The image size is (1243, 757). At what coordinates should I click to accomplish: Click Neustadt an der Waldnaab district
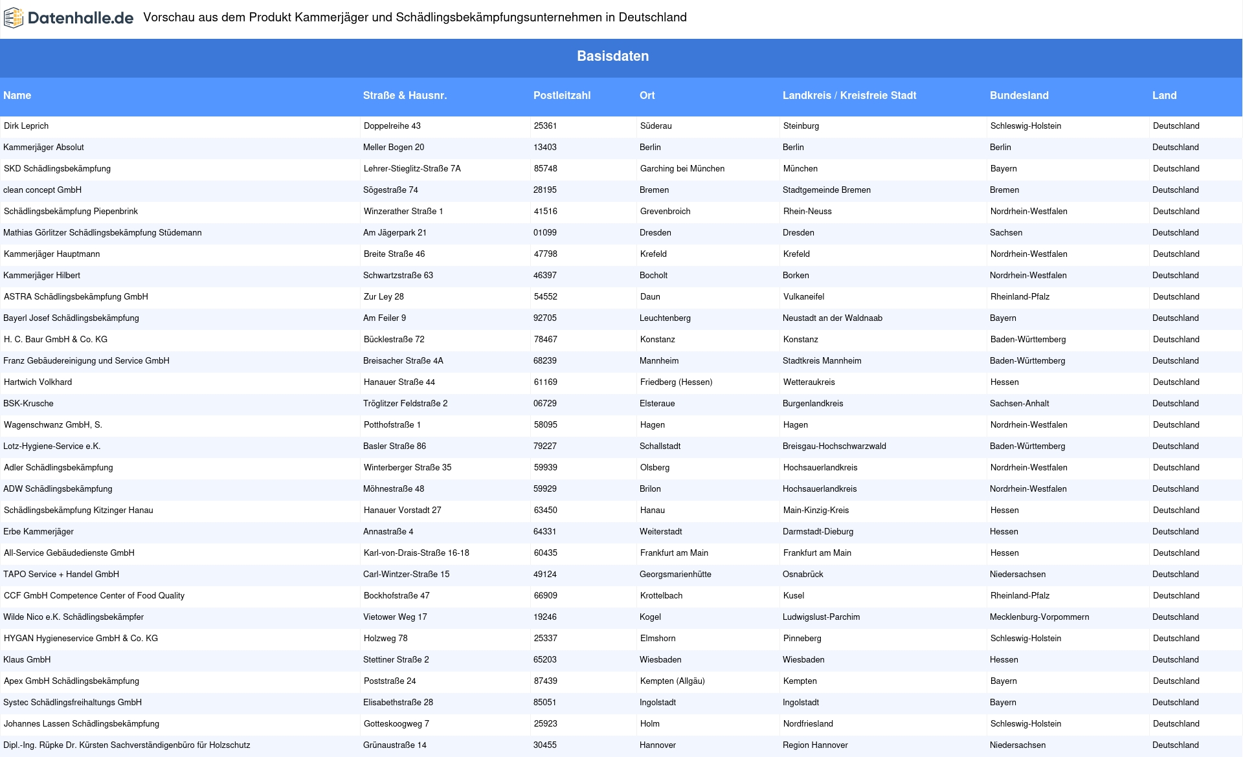click(833, 318)
